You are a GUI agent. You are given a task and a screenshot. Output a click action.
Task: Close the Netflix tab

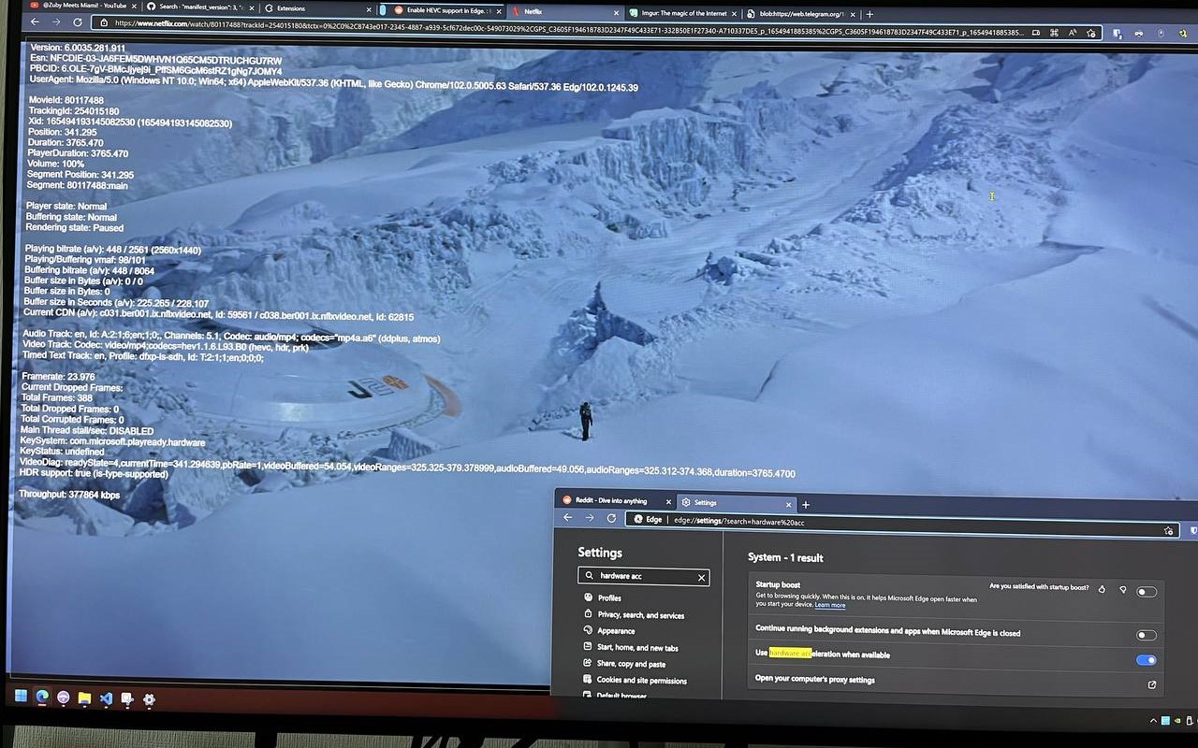click(x=614, y=13)
